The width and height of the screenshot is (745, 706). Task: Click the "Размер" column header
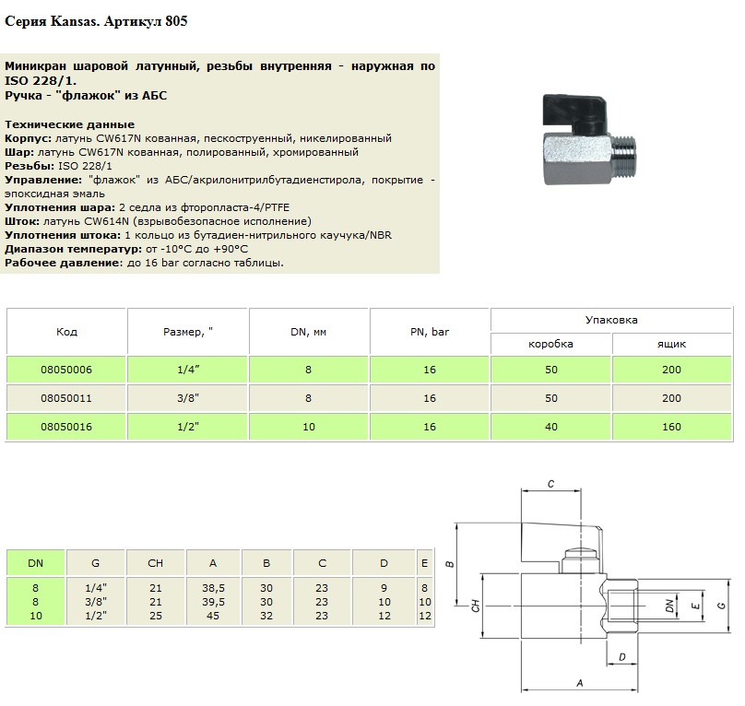[188, 332]
